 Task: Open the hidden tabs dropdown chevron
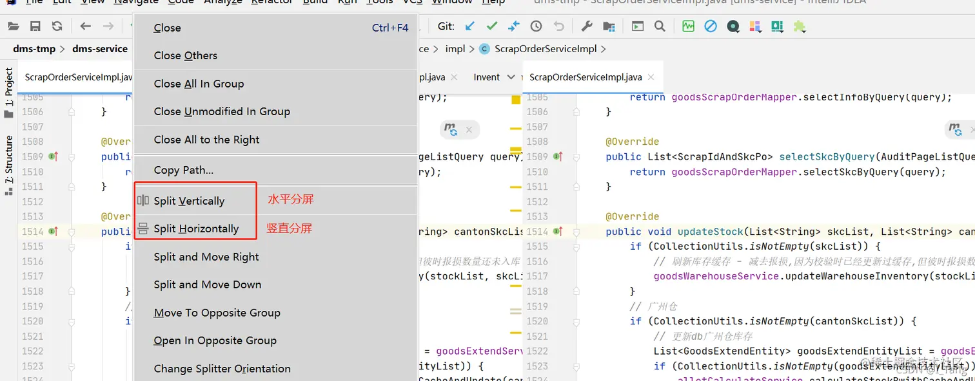511,77
